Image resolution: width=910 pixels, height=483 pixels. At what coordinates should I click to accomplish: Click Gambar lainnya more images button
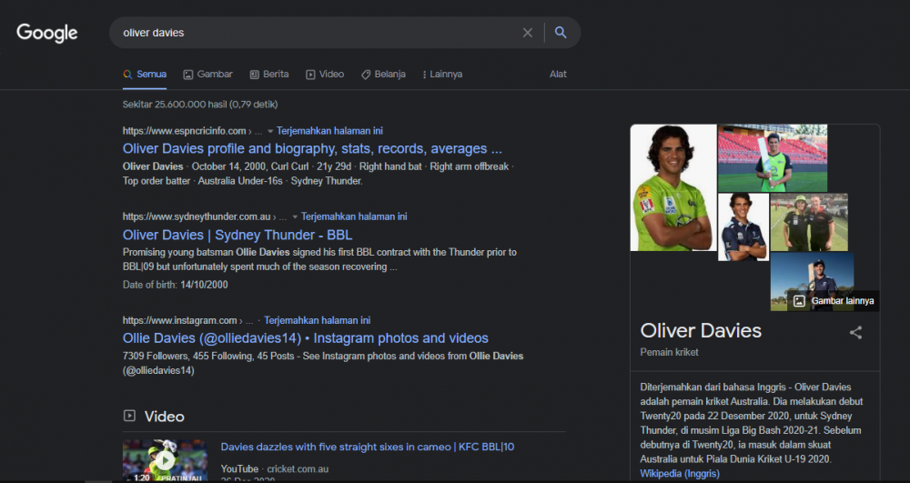834,301
